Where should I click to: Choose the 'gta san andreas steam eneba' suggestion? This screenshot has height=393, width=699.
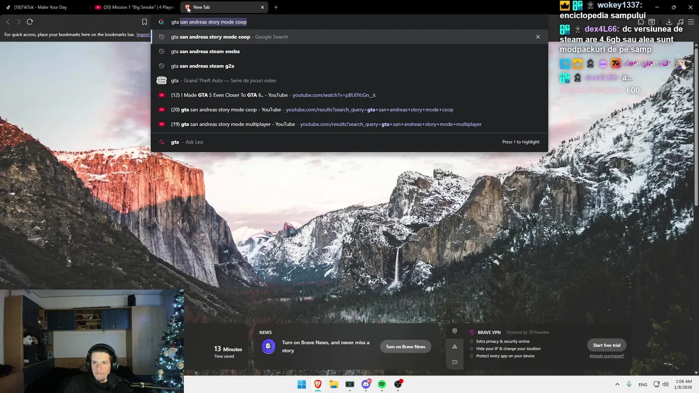pyautogui.click(x=349, y=51)
